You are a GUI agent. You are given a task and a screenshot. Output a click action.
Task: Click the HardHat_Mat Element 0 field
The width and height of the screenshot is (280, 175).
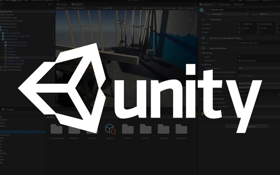(x=259, y=61)
